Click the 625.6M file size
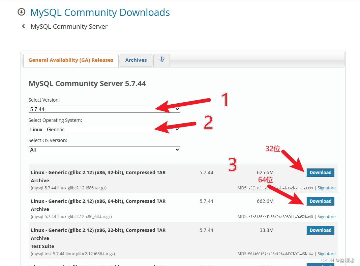 pyautogui.click(x=265, y=172)
